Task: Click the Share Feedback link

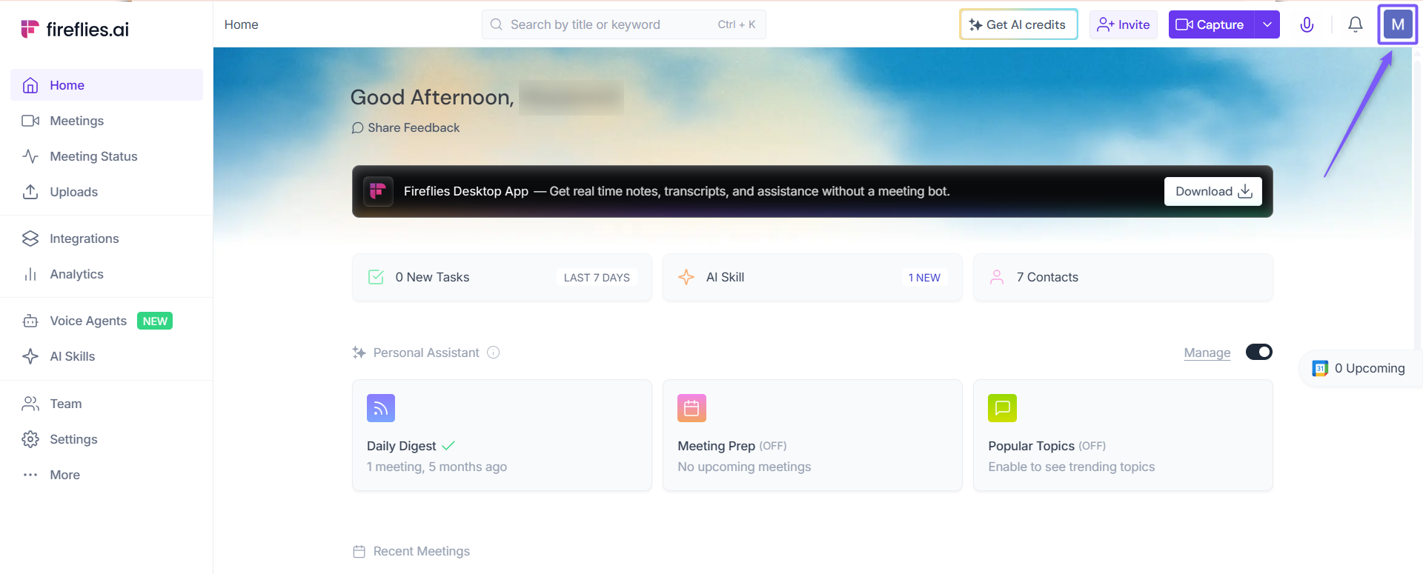Action: [x=405, y=127]
